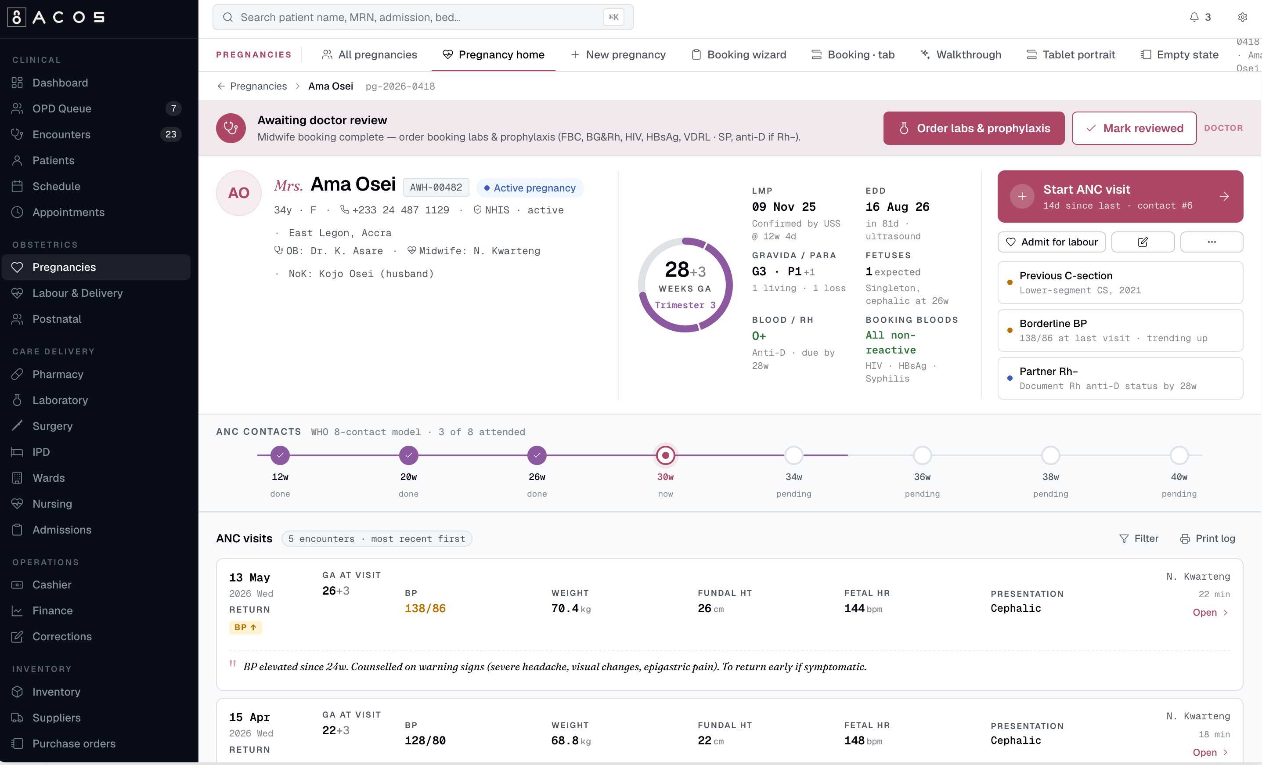
Task: Open Wards building item
Action: coord(96,478)
